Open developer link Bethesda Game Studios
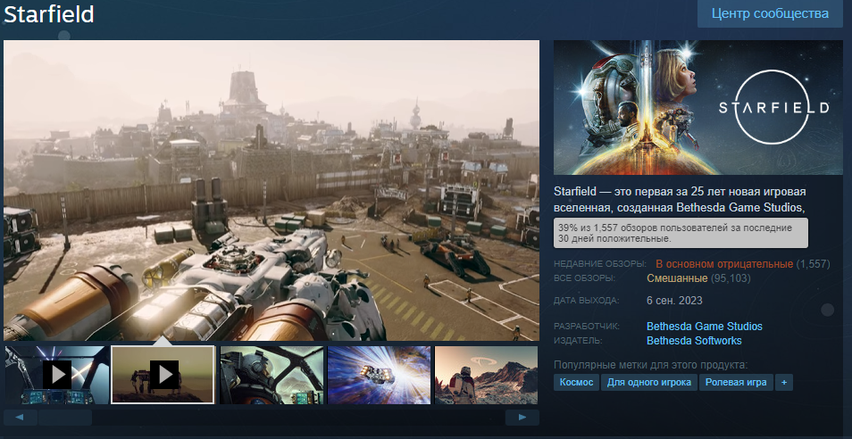 pos(705,327)
